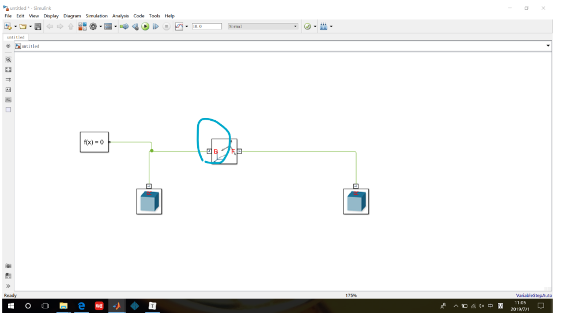Open the Library Browser icon
The width and height of the screenshot is (563, 313).
pyautogui.click(x=82, y=26)
